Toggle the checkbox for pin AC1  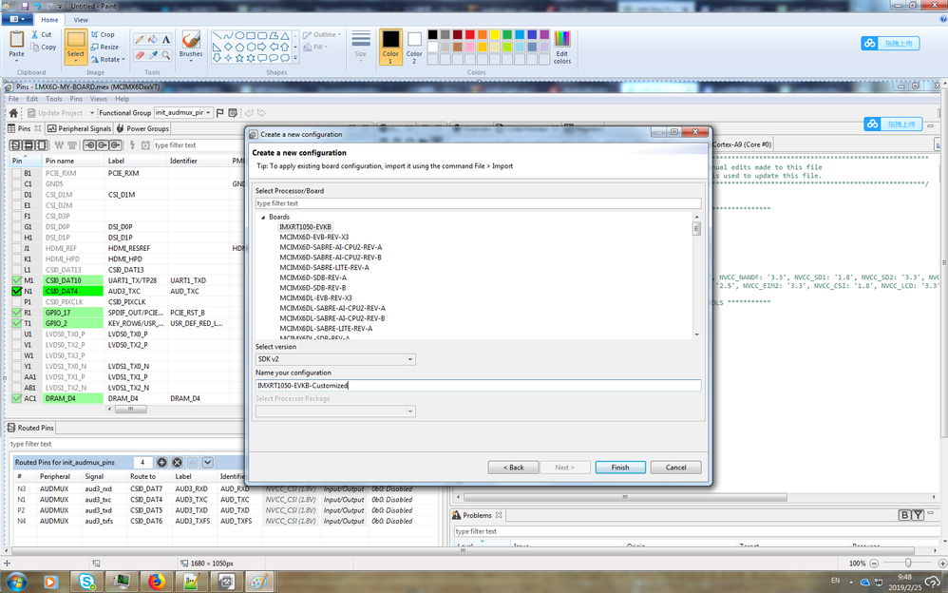pos(16,399)
